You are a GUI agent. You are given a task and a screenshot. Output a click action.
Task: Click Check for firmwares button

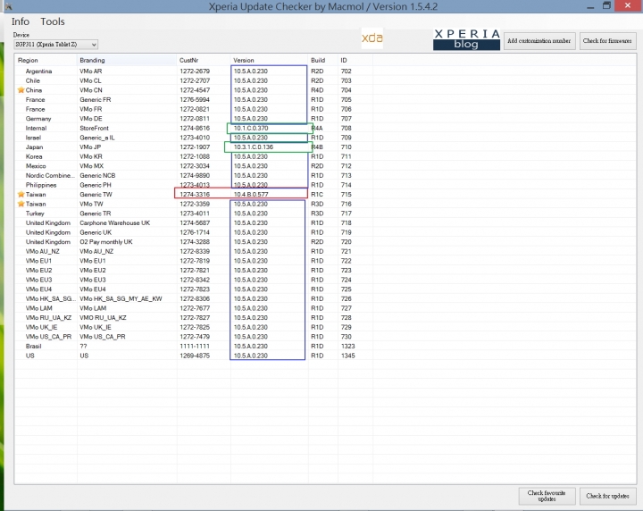click(x=607, y=41)
